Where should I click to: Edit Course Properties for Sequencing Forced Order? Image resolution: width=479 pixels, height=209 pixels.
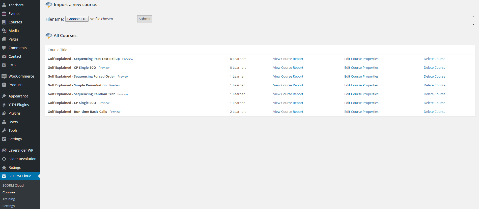[x=361, y=77]
